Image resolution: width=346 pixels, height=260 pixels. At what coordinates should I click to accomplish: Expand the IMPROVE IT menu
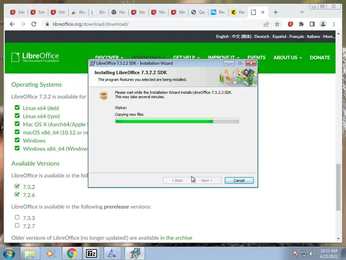tap(224, 58)
